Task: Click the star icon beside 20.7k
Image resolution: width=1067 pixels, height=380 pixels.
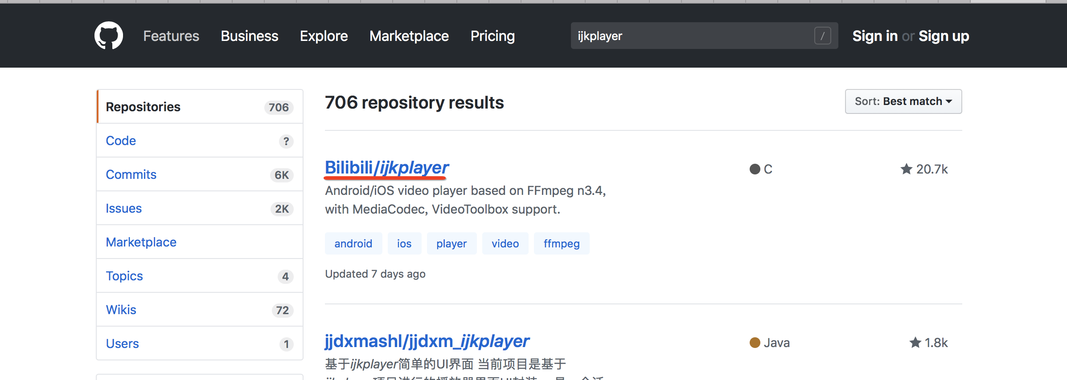Action: coord(906,169)
